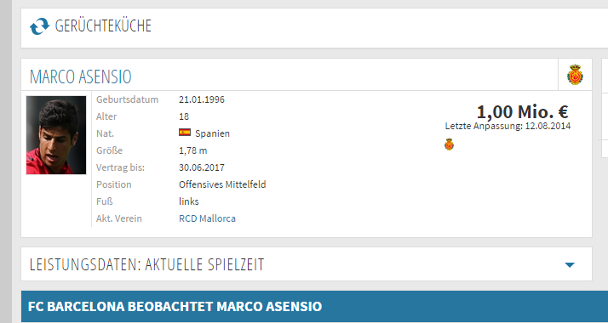Open Marco Asensio's player photo
Image resolution: width=608 pixels, height=323 pixels.
[56, 135]
